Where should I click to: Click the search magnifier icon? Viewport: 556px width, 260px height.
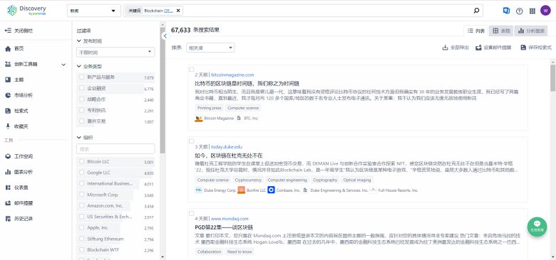click(476, 11)
